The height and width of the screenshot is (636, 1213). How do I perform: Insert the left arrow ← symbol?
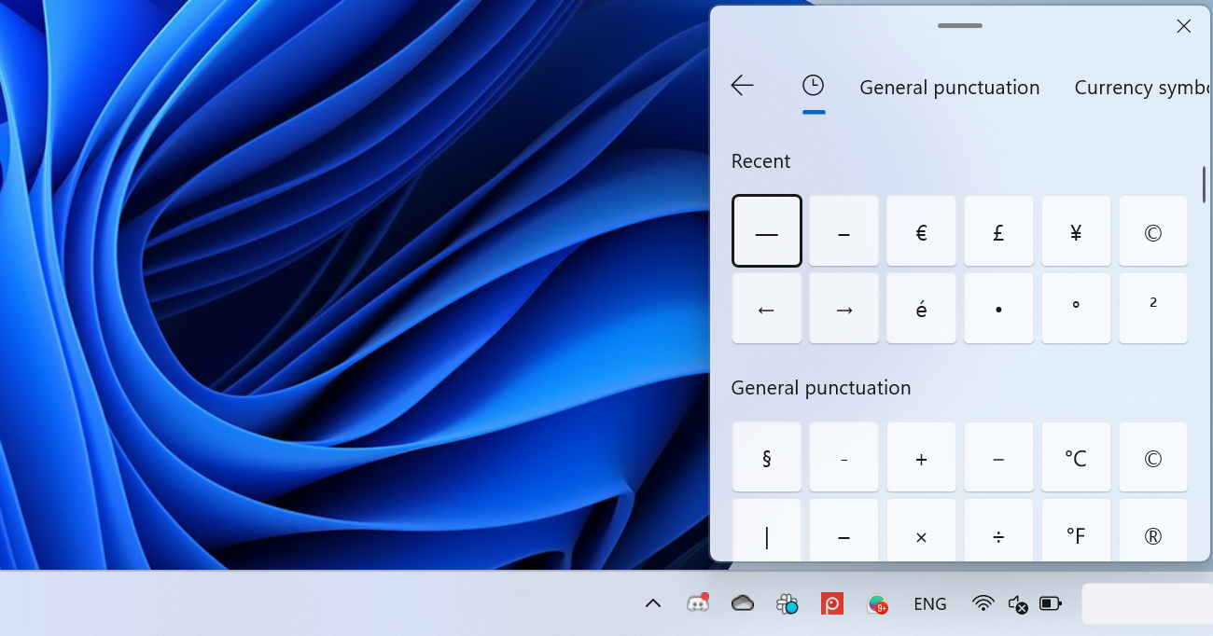click(x=767, y=309)
